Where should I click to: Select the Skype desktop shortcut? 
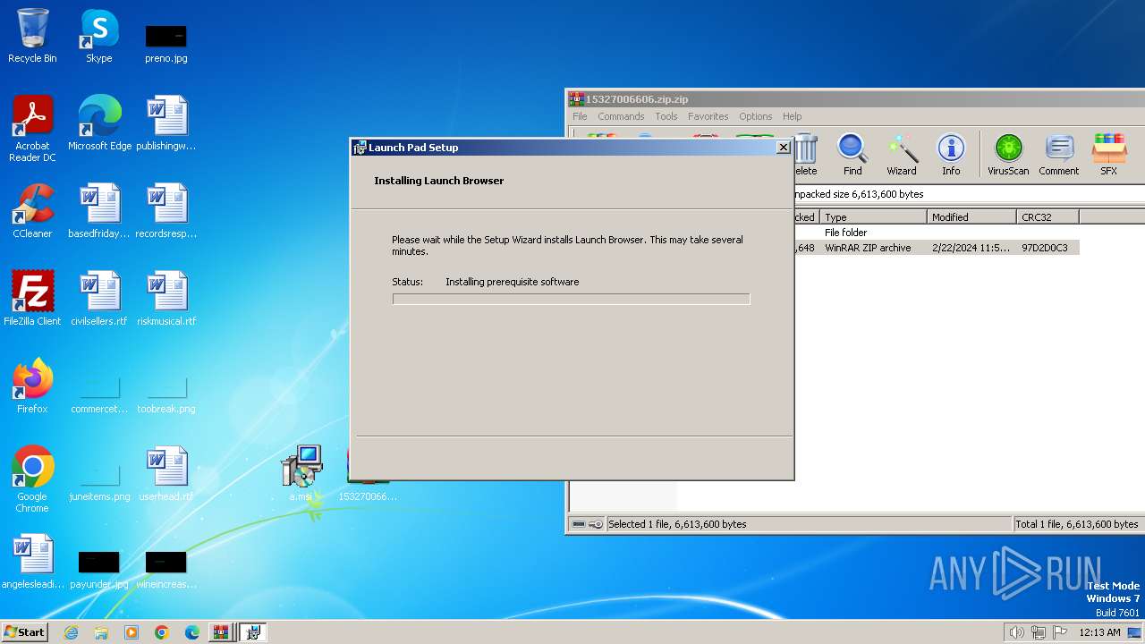(99, 36)
